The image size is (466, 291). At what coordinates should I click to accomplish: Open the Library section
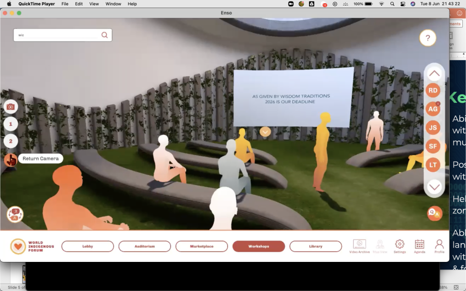click(x=315, y=246)
